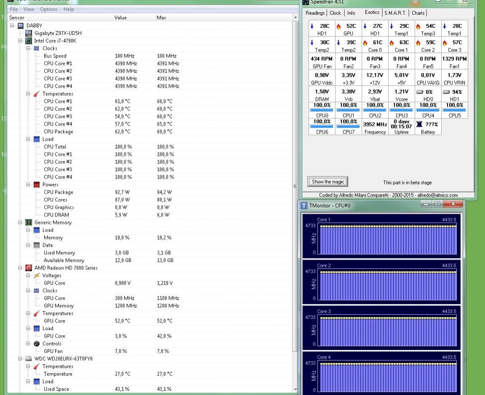485x395 pixels.
Task: Click the CPU Clocks waveform icon
Action: coord(37,48)
